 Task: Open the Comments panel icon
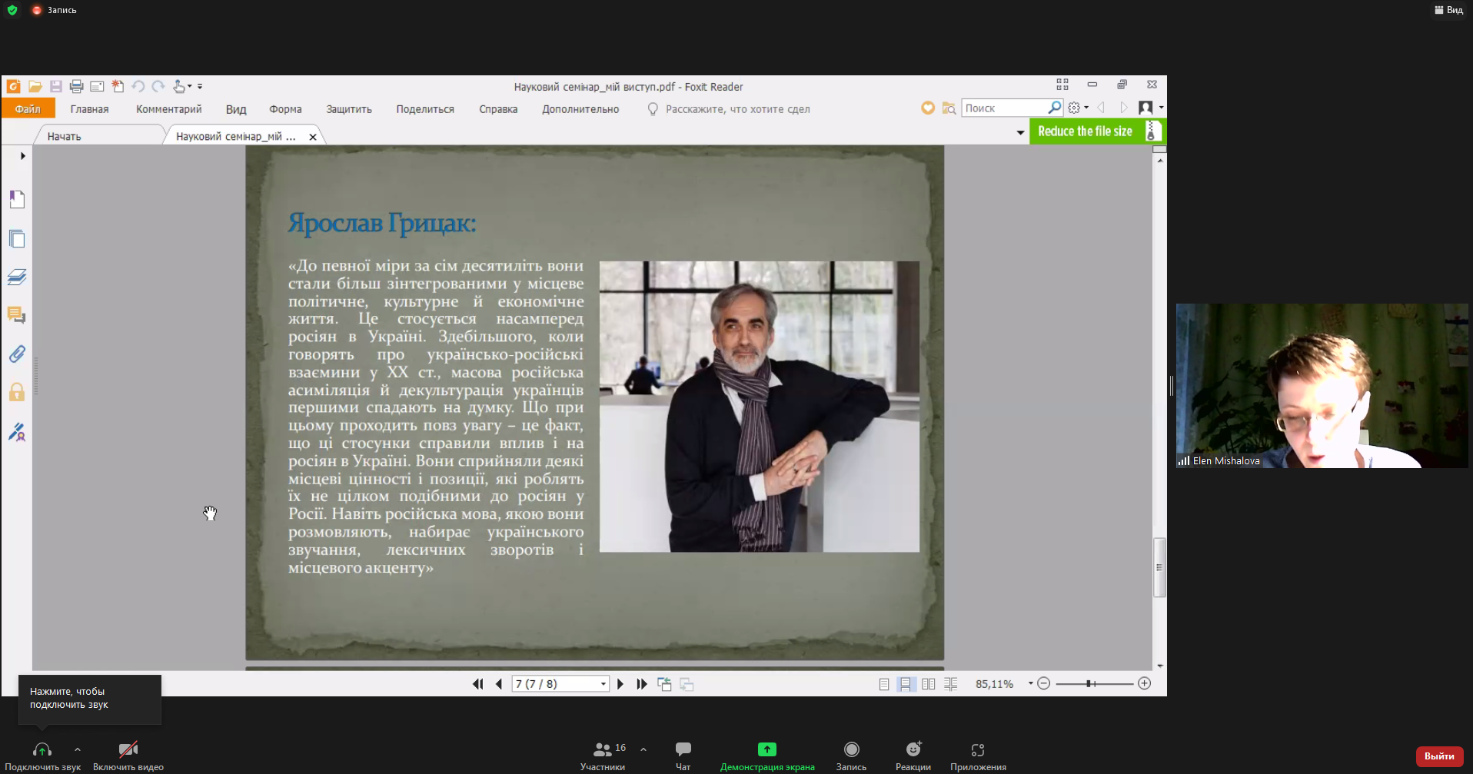(17, 315)
